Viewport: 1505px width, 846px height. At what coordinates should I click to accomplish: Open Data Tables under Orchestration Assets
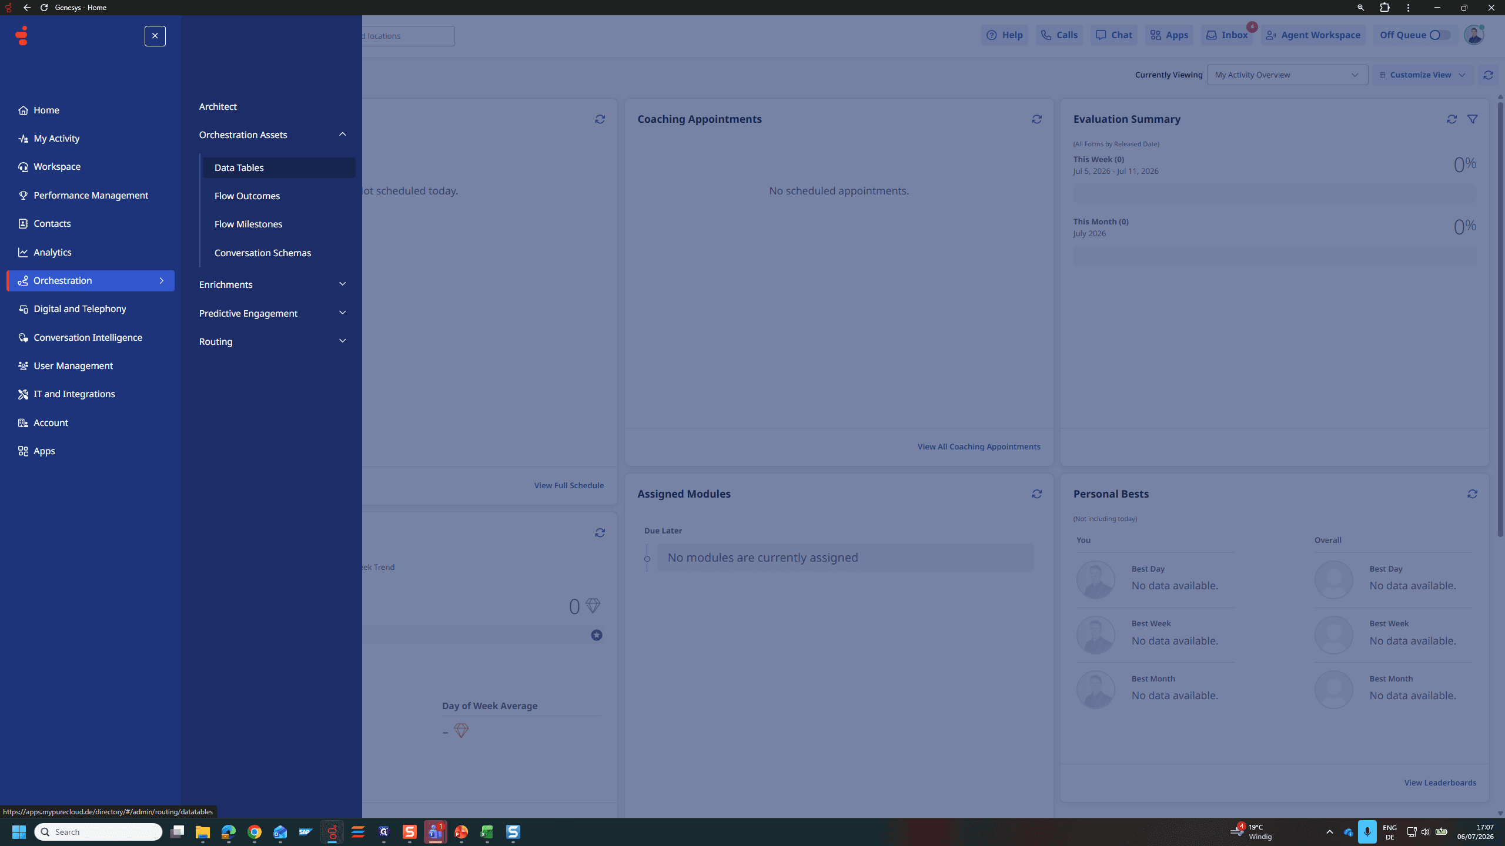[279, 167]
